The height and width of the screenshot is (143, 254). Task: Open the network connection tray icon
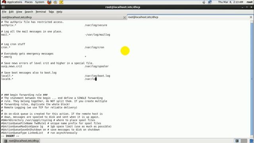click(210, 2)
